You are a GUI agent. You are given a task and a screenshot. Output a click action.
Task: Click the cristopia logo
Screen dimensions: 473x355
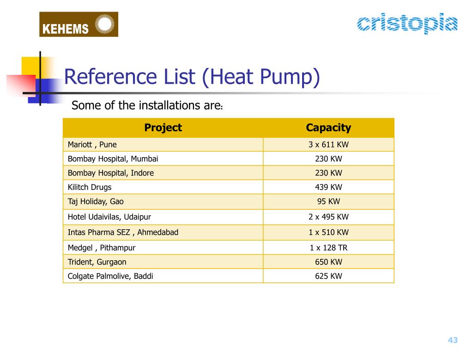(407, 23)
